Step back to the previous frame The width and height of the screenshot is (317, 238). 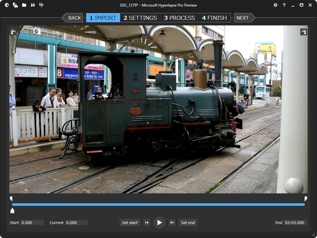click(147, 222)
